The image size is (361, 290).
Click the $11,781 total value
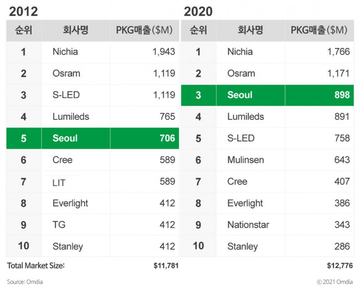[x=166, y=266]
